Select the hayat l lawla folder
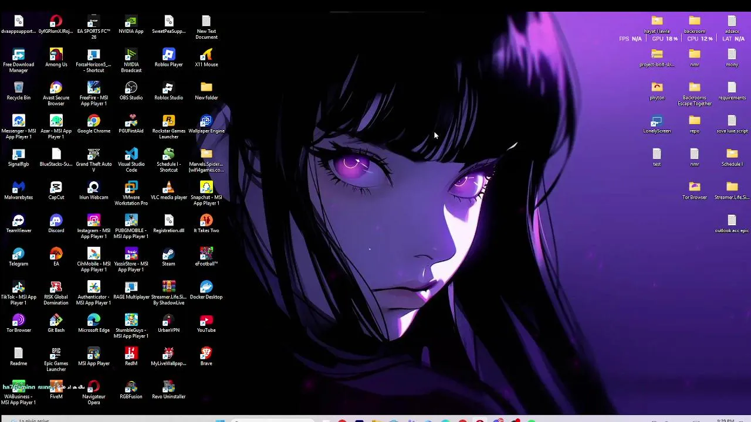 click(x=657, y=25)
